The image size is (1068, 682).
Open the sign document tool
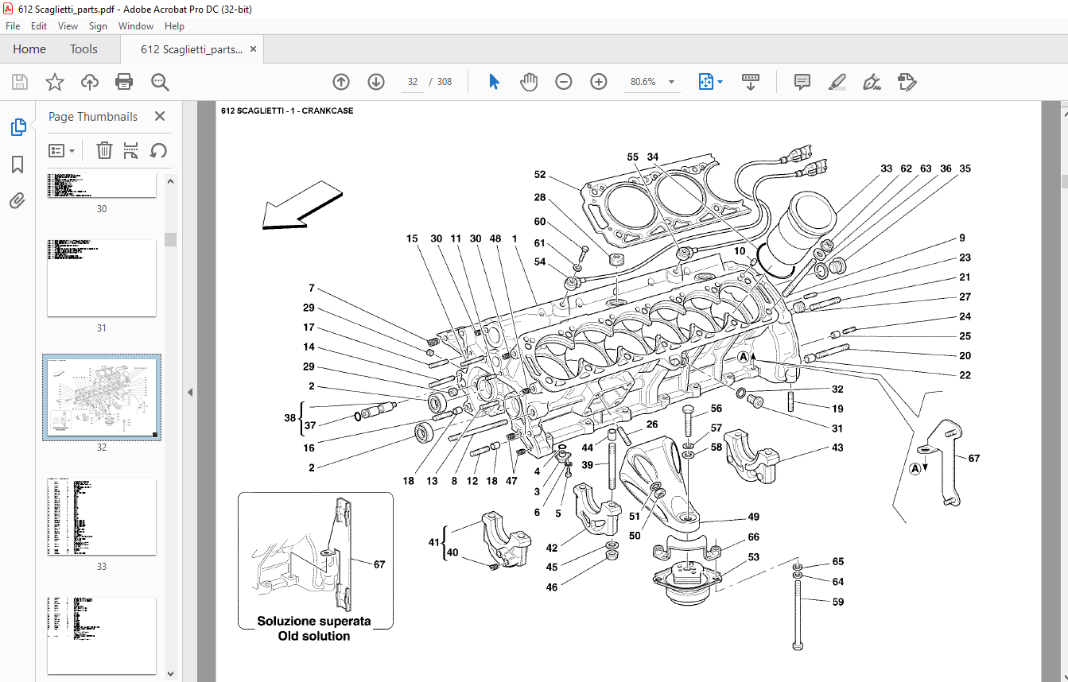click(872, 82)
